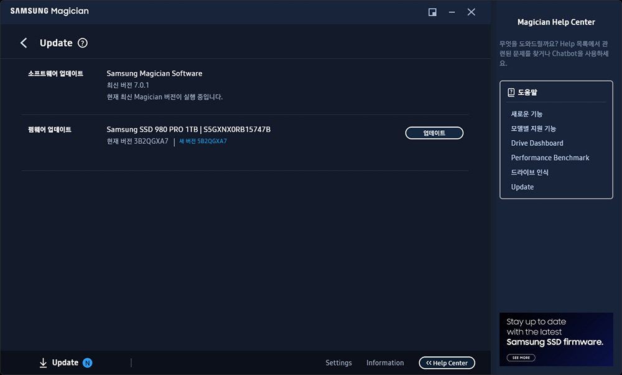Open the Update help topic
The image size is (622, 375).
pos(522,187)
